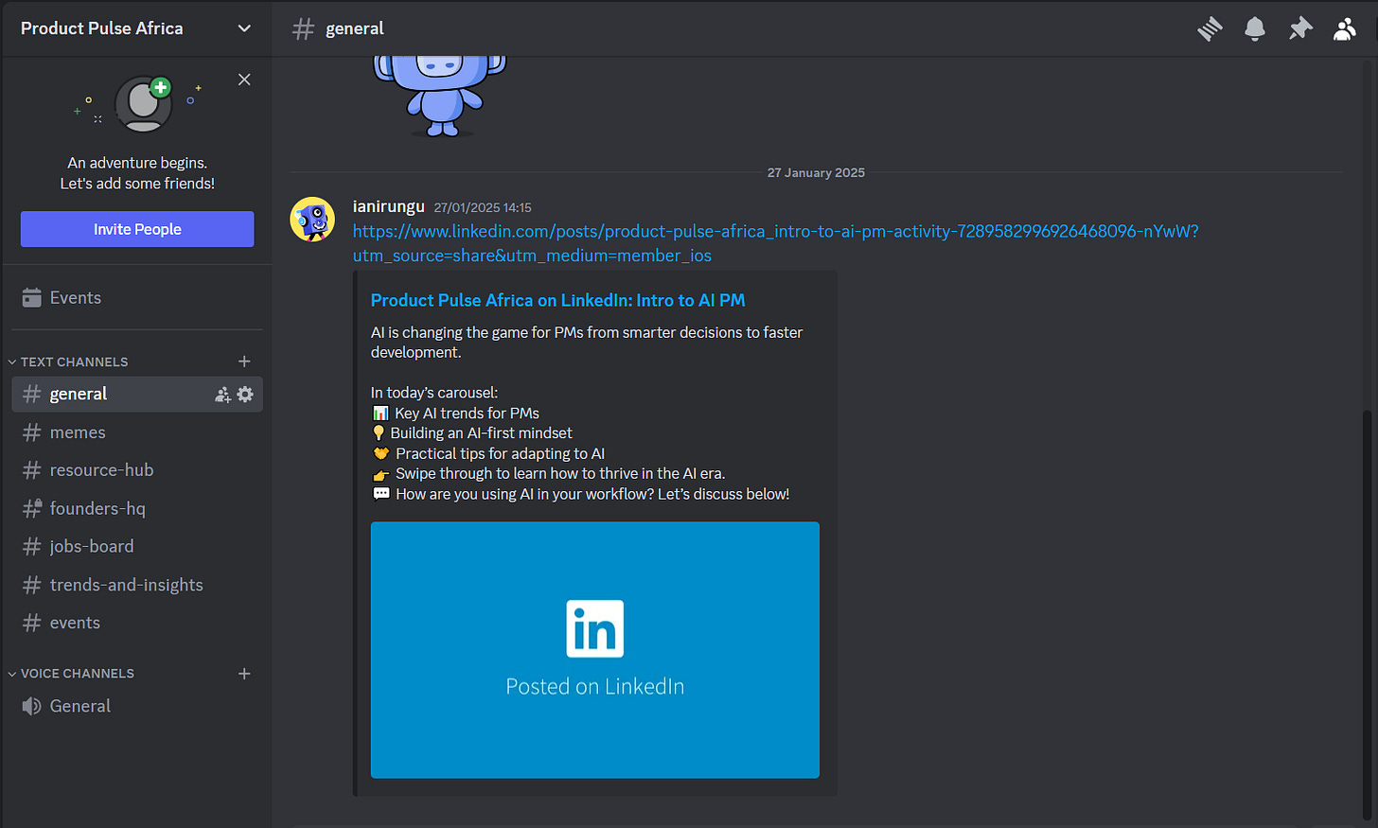Click 'An adventure begins.' text

pos(137,163)
